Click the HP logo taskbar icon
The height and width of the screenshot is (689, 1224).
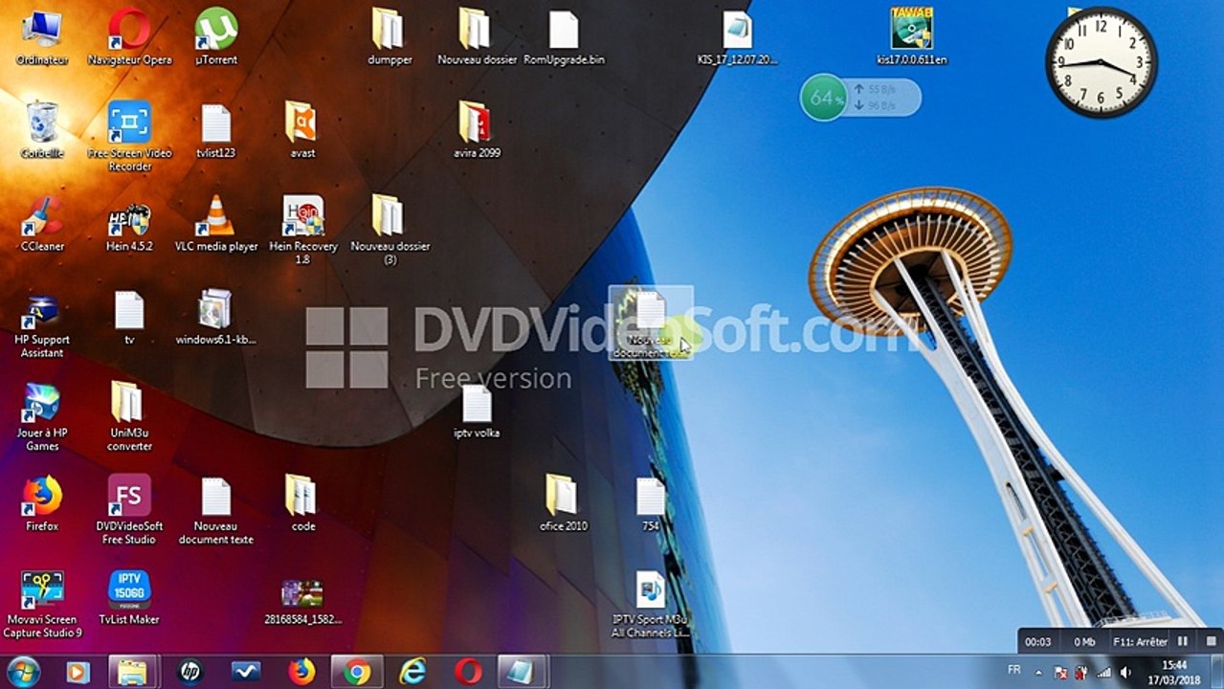coord(189,672)
